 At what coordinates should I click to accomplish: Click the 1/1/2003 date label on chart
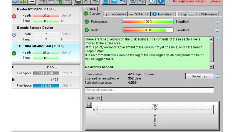click(155, 121)
